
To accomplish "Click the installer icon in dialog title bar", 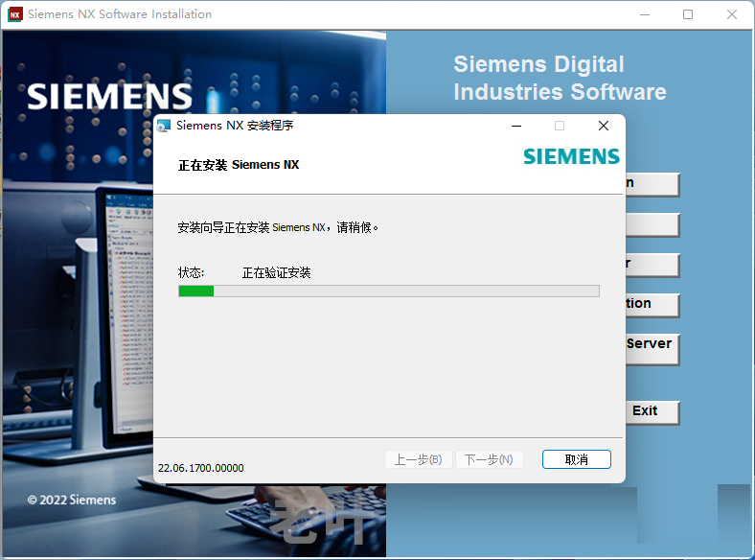I will click(x=164, y=126).
